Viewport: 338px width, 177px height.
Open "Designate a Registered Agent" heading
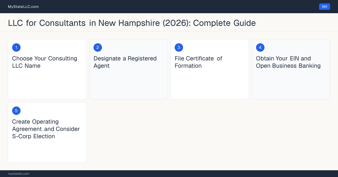pos(125,62)
